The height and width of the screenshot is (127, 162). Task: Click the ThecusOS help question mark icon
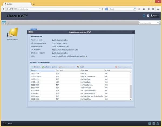point(148,16)
